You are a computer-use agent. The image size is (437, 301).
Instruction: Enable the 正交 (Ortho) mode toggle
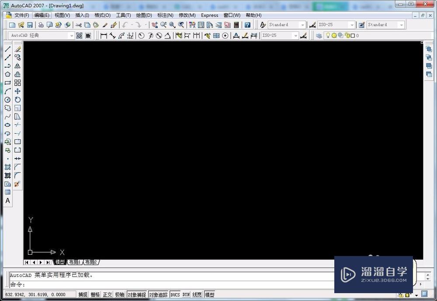click(108, 294)
